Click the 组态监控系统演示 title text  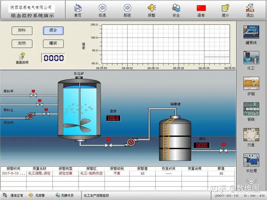[32, 16]
